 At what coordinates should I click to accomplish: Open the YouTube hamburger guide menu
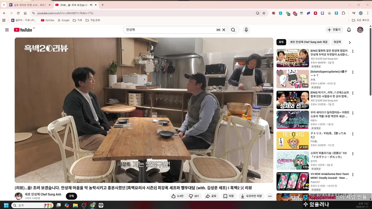point(7,30)
